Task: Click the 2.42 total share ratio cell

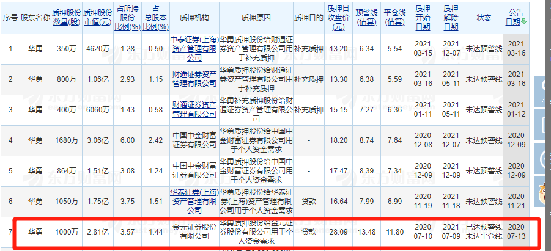Action: pyautogui.click(x=156, y=140)
